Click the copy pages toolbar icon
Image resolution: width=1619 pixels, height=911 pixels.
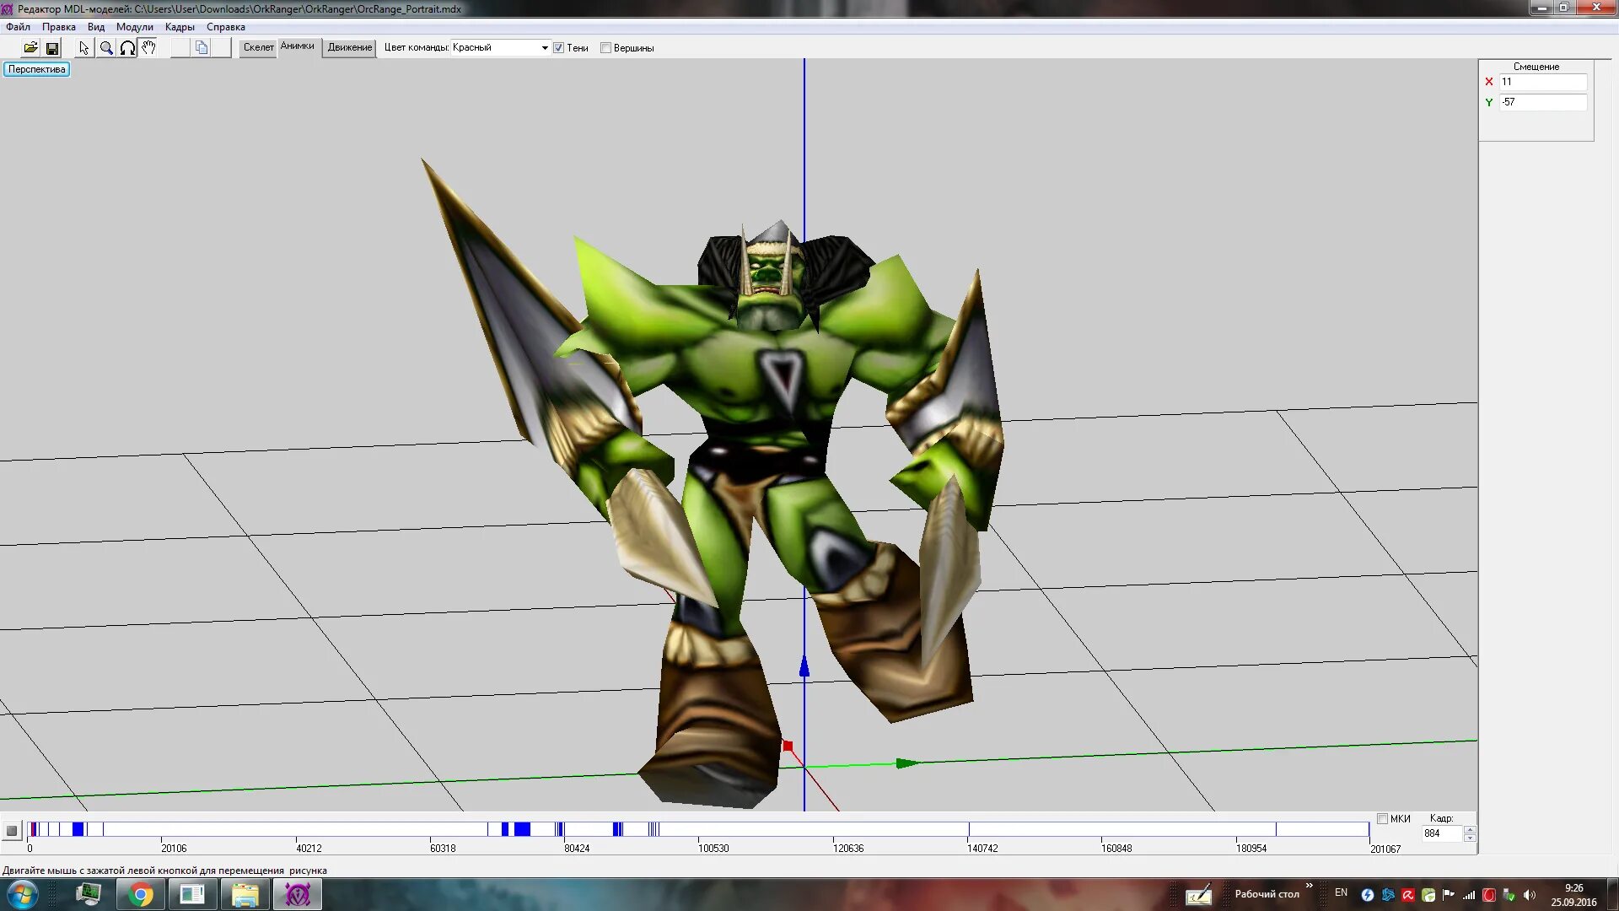tap(202, 48)
